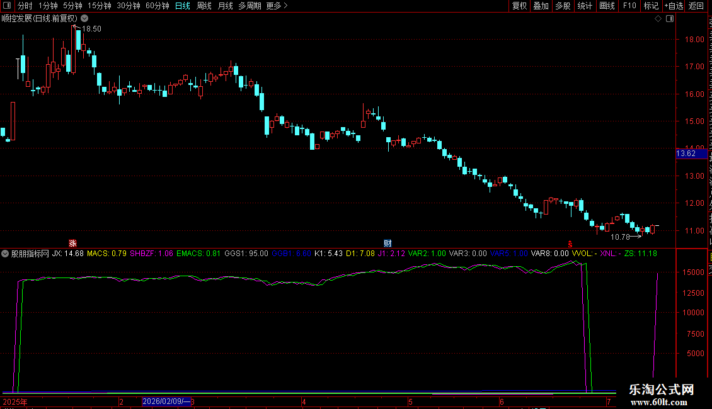Image resolution: width=712 pixels, height=409 pixels.
Task: Click the 财 financial report marker
Action: tap(388, 244)
